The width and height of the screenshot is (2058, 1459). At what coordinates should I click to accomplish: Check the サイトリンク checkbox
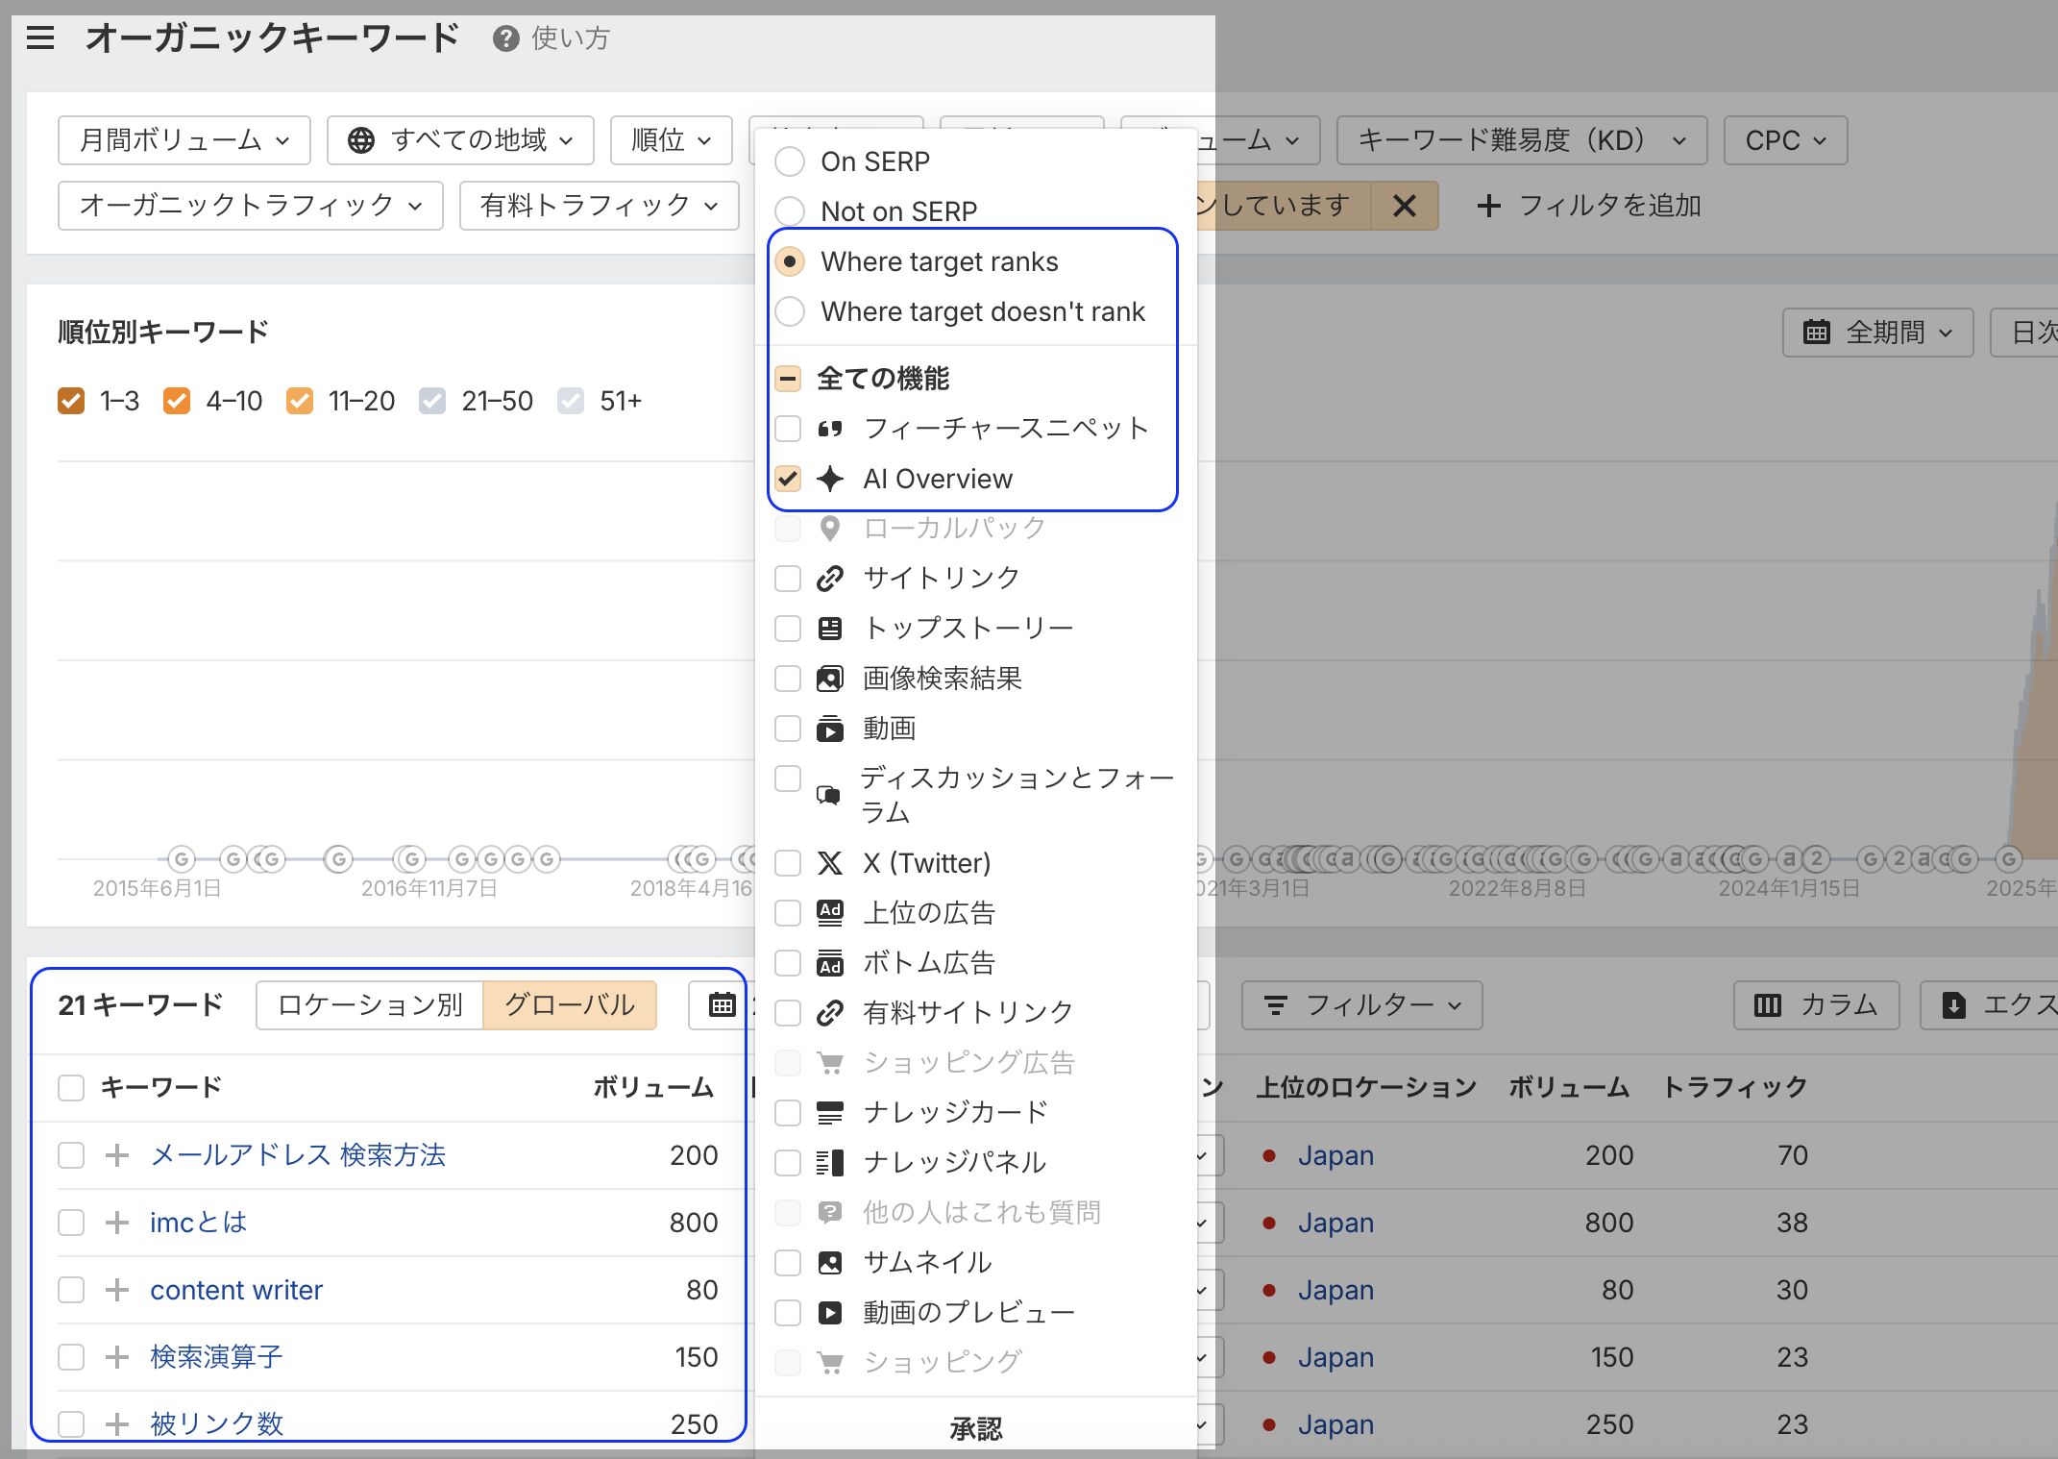click(x=788, y=579)
